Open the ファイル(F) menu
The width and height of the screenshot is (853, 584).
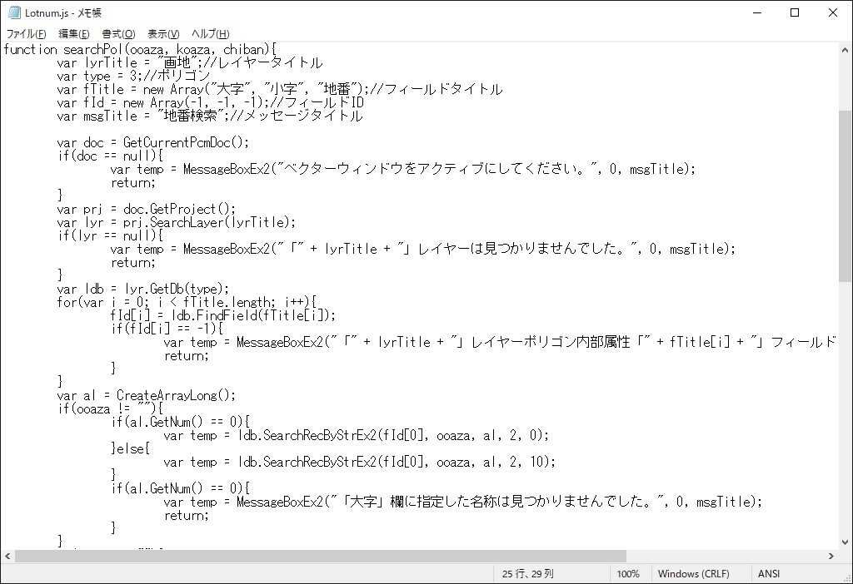click(x=26, y=33)
